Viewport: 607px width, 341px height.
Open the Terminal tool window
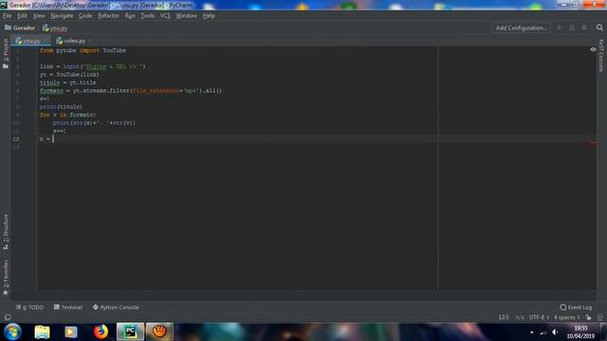[68, 307]
